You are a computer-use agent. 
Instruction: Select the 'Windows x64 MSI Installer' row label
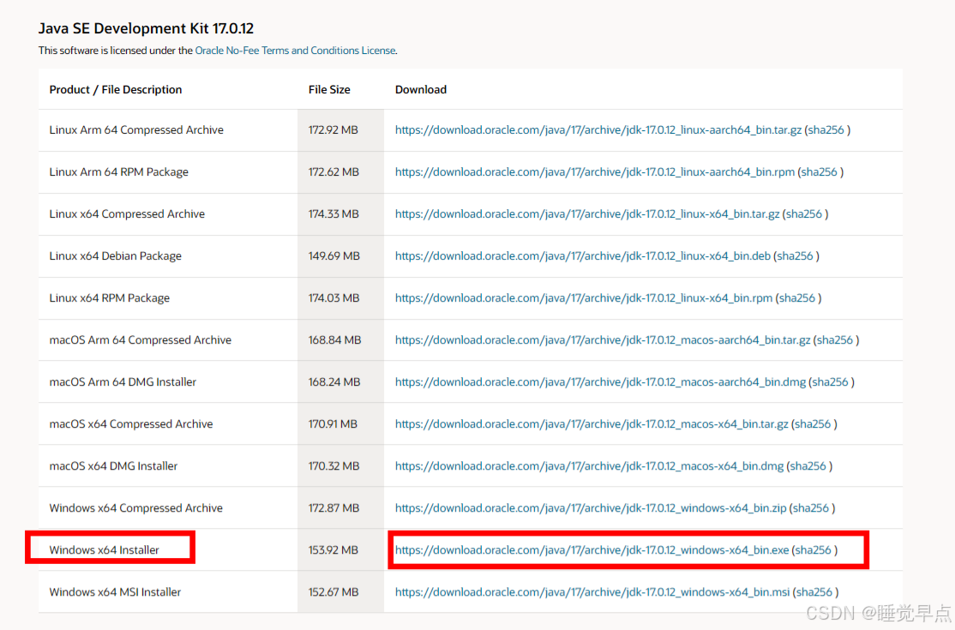point(115,591)
